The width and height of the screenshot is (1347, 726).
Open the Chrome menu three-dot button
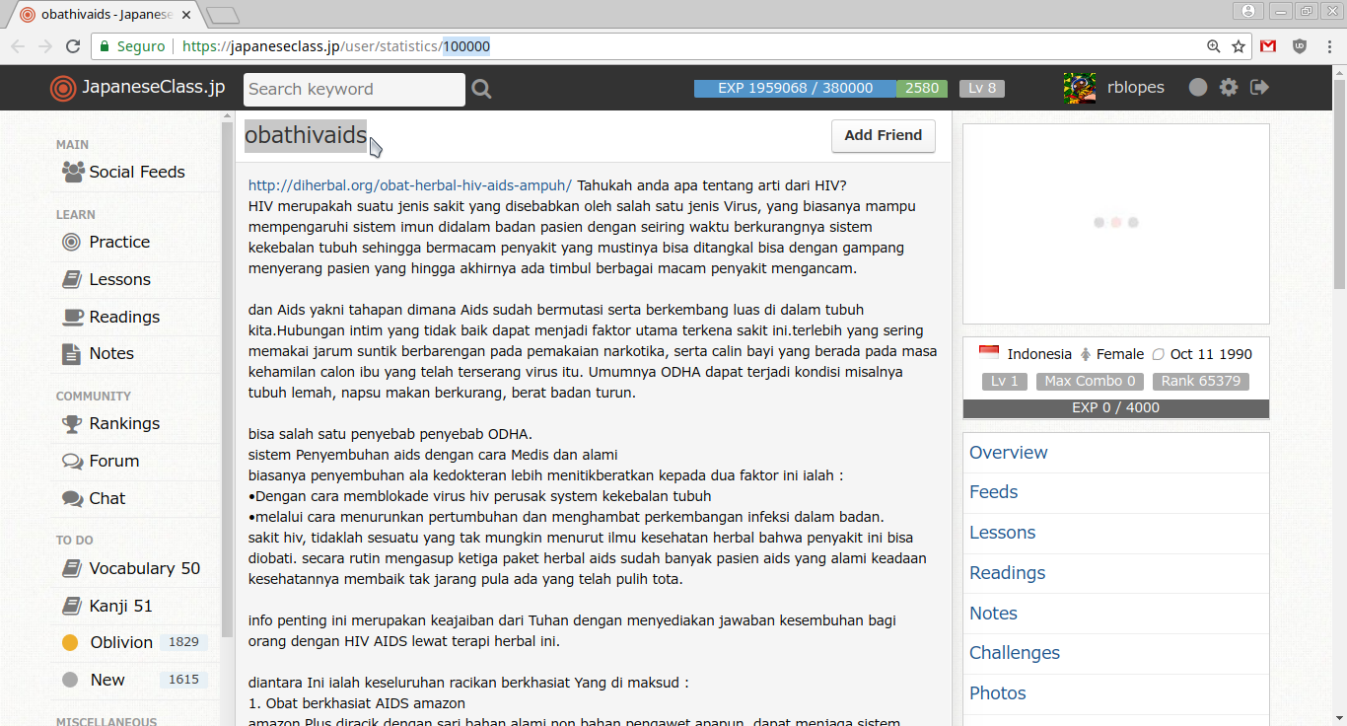point(1328,46)
